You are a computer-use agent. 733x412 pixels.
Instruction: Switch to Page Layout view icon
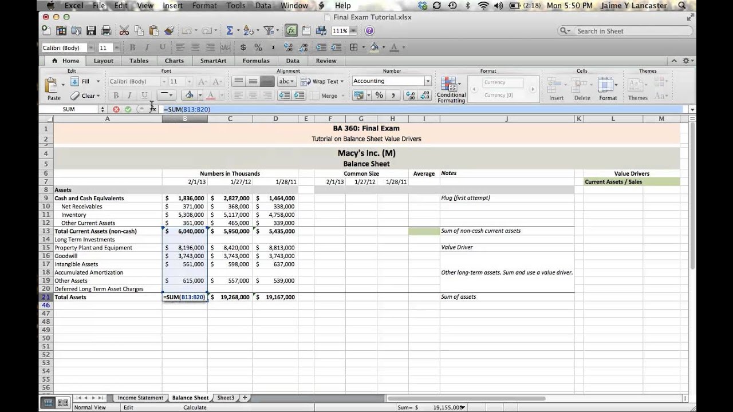pos(62,403)
